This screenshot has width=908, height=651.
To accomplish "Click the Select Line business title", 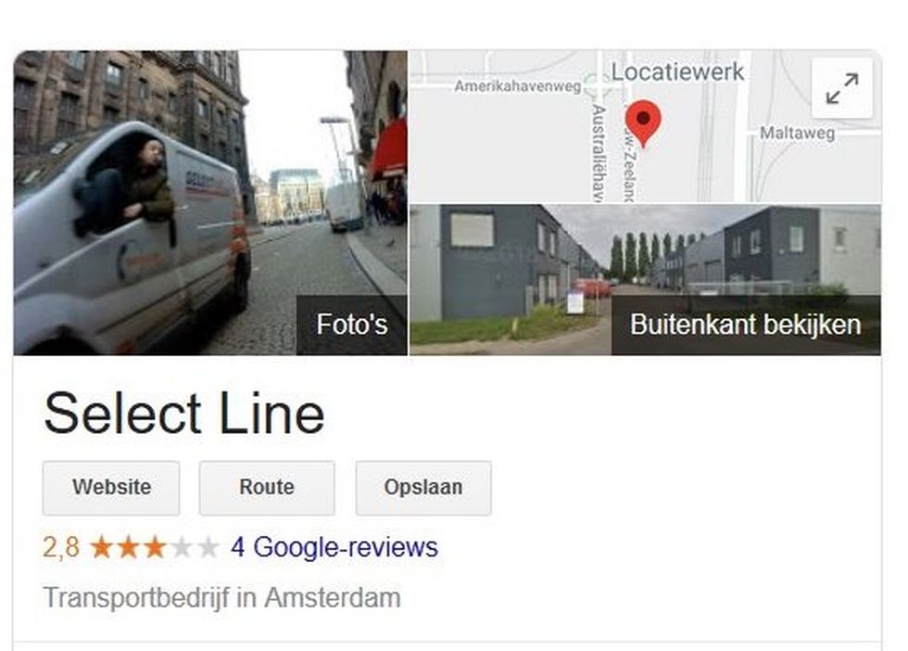I will coord(184,414).
